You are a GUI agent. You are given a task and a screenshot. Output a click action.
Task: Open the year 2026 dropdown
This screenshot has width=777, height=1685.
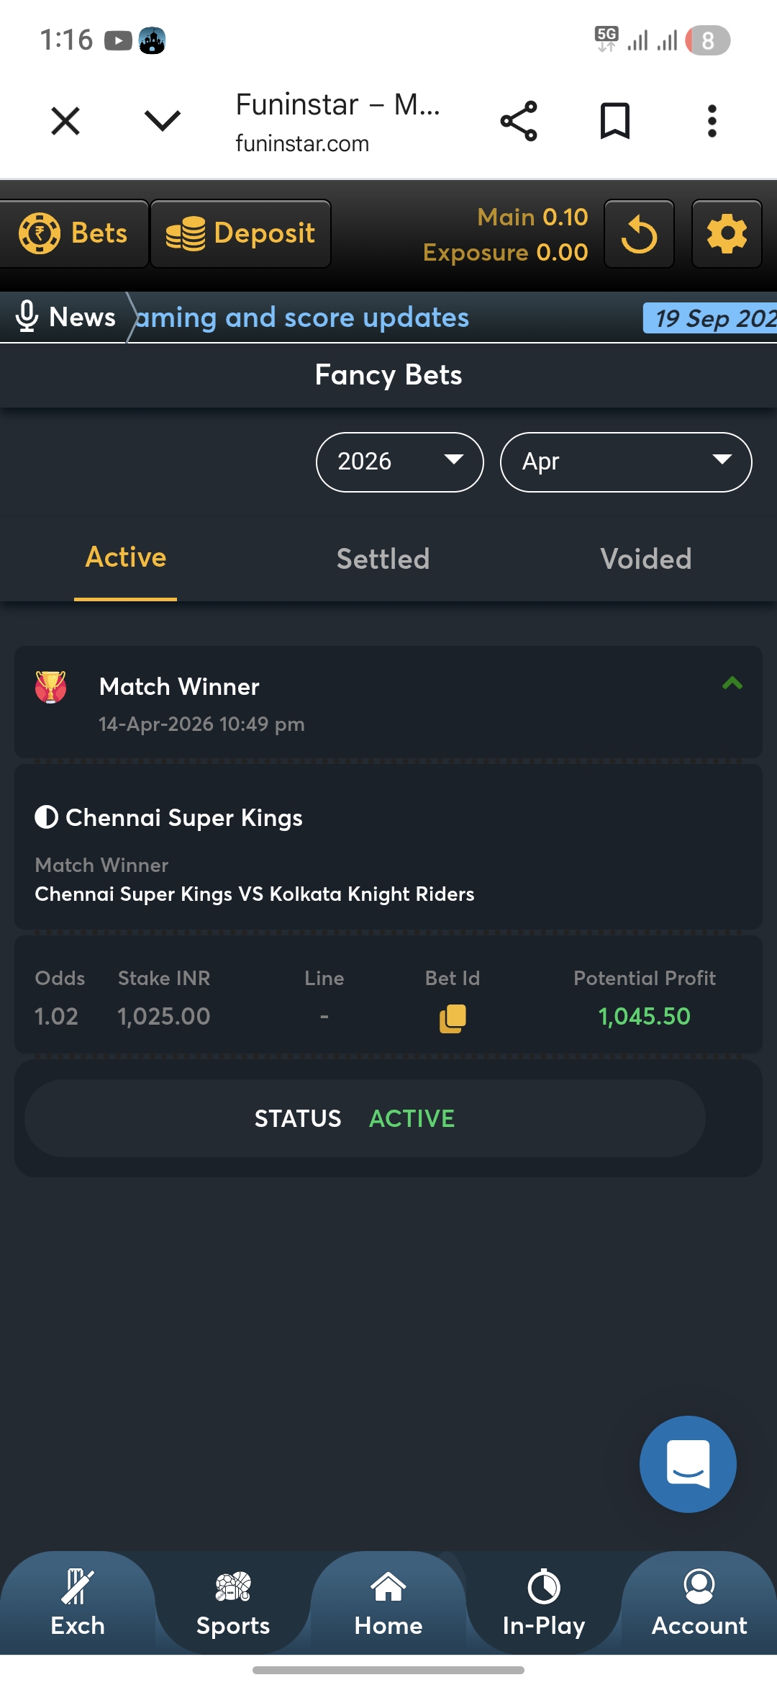pos(399,462)
